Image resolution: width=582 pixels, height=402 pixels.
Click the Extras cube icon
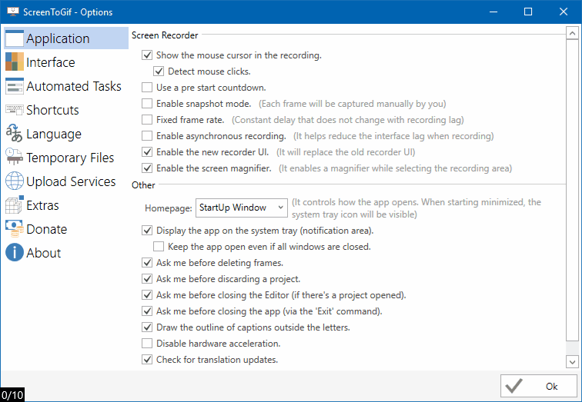pyautogui.click(x=15, y=205)
